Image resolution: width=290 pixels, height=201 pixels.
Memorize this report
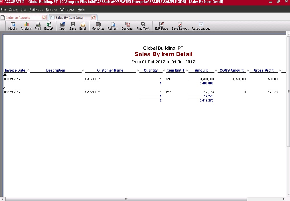(x=98, y=26)
